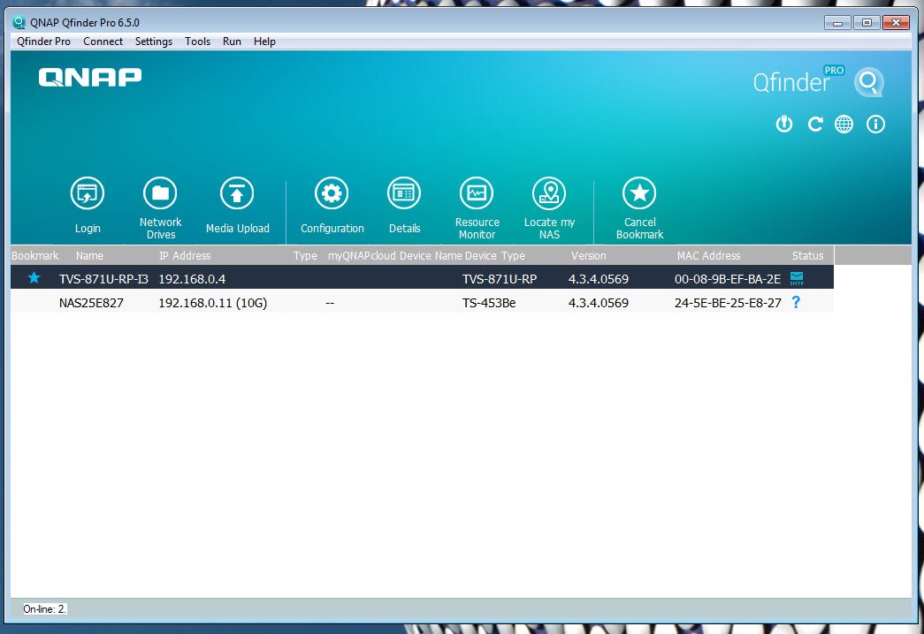This screenshot has width=924, height=634.
Task: Minimize the Qfinder Pro window
Action: [837, 23]
